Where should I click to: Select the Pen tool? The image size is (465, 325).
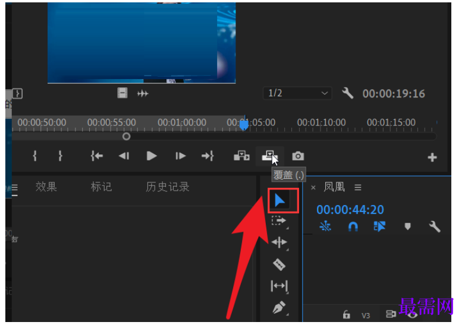[279, 308]
